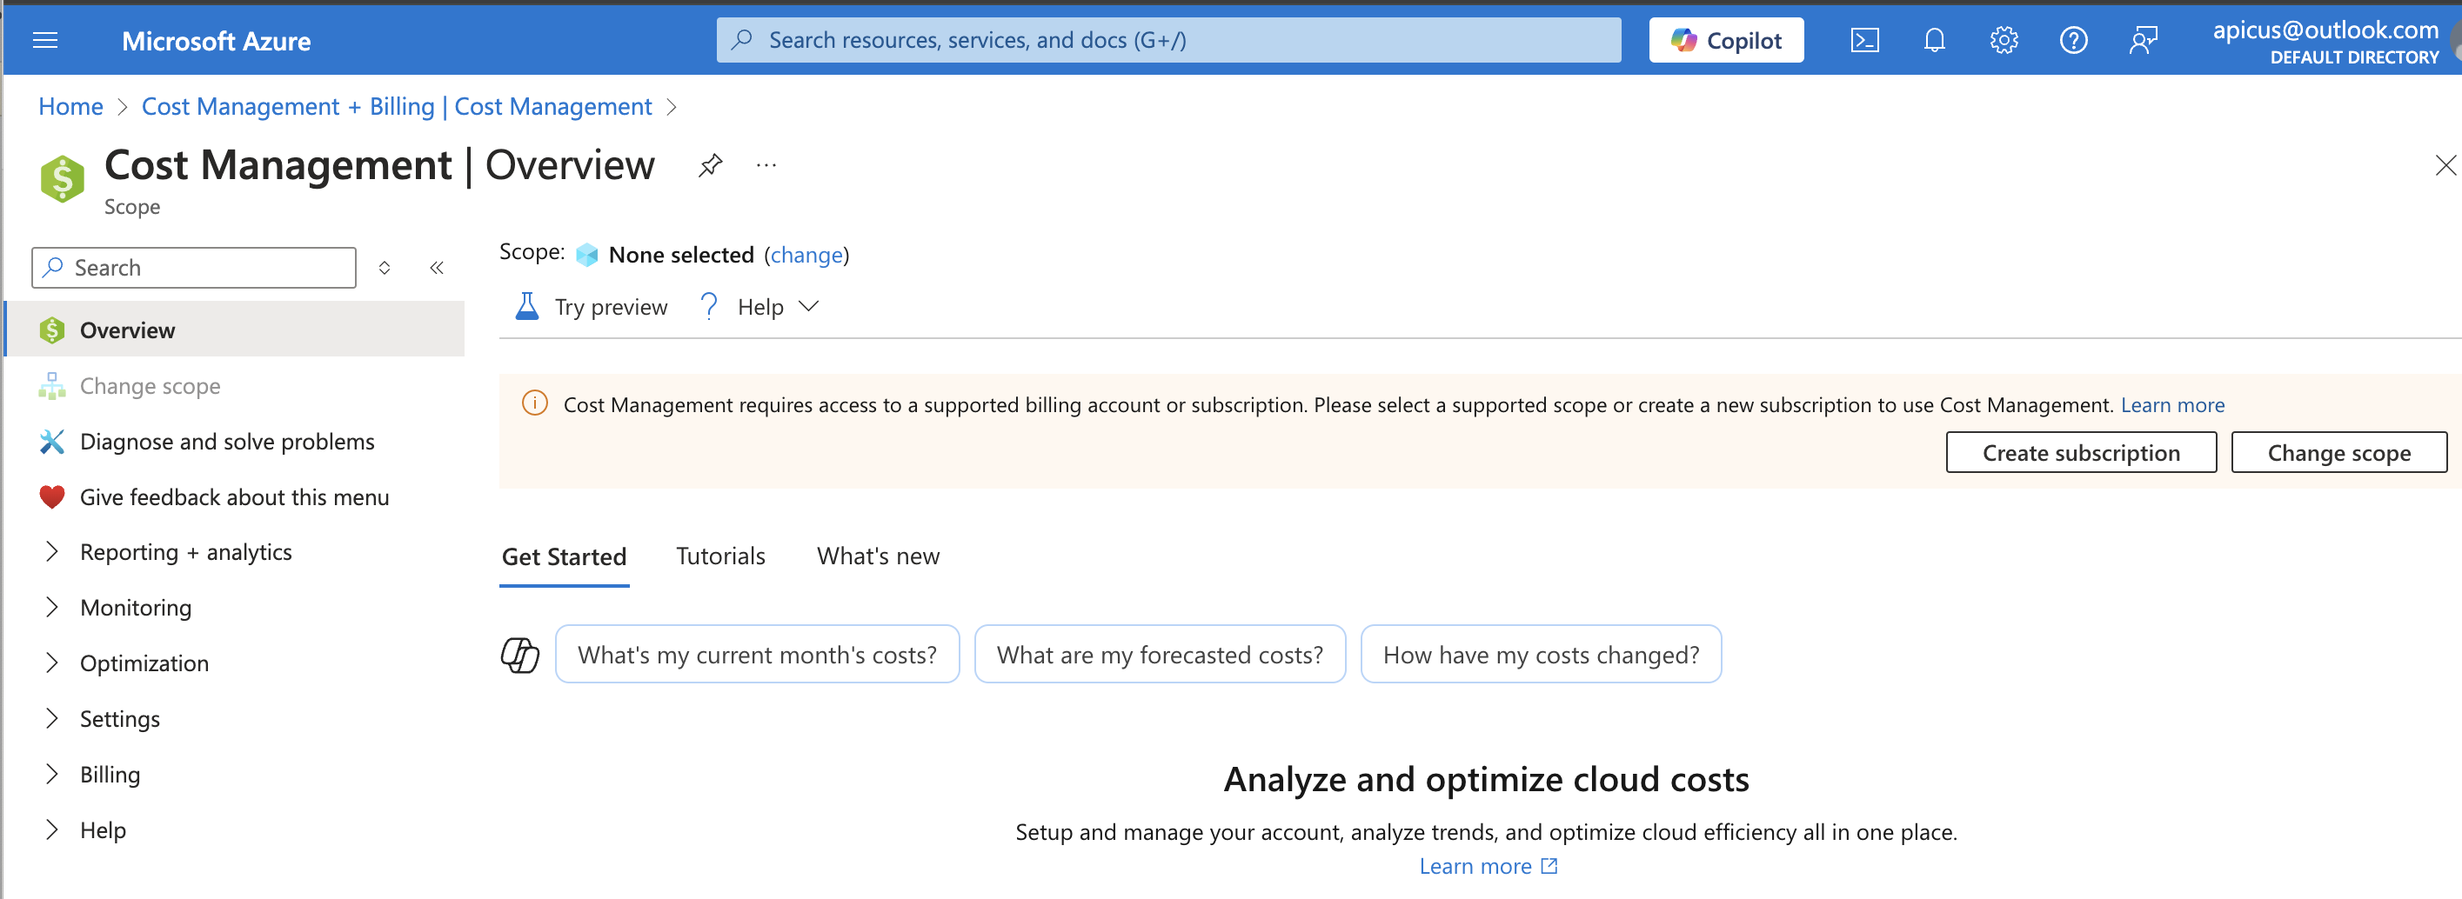Ask "What's my current month's costs?"
The height and width of the screenshot is (899, 2462).
[757, 655]
